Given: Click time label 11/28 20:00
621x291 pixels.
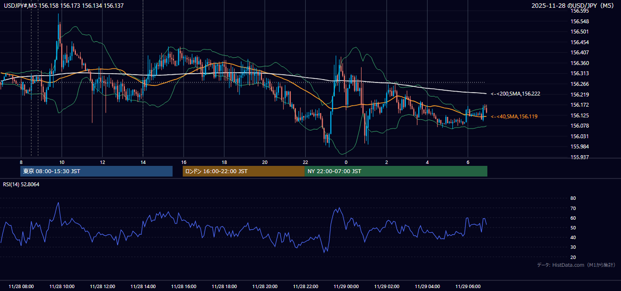Looking at the screenshot, I should click(265, 286).
